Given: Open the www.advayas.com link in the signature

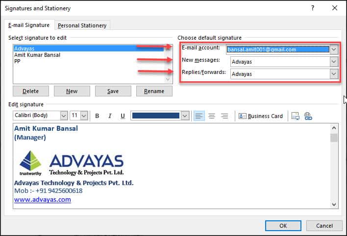Looking at the screenshot, I should pyautogui.click(x=43, y=199).
